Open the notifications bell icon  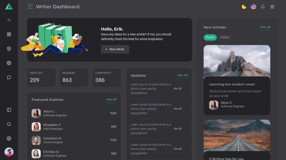pyautogui.click(x=263, y=7)
